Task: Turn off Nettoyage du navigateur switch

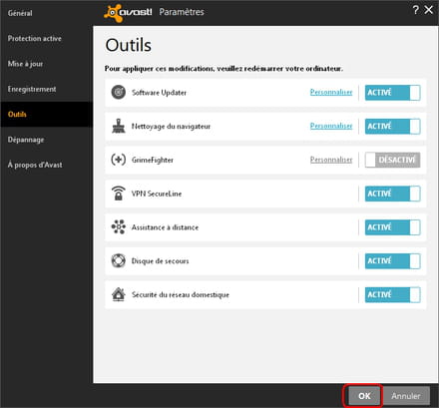Action: 393,127
